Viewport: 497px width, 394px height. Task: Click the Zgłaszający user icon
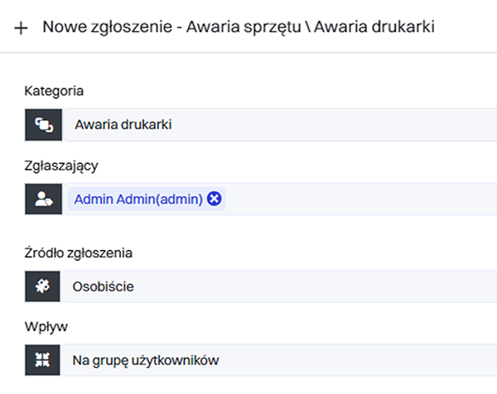point(43,199)
